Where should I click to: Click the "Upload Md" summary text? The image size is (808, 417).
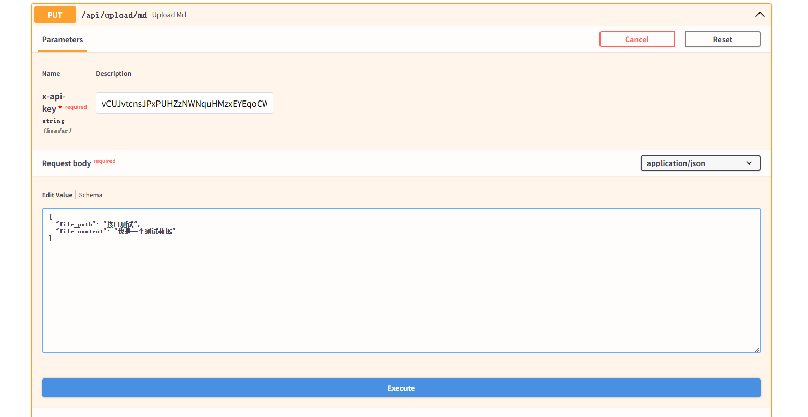click(x=169, y=15)
